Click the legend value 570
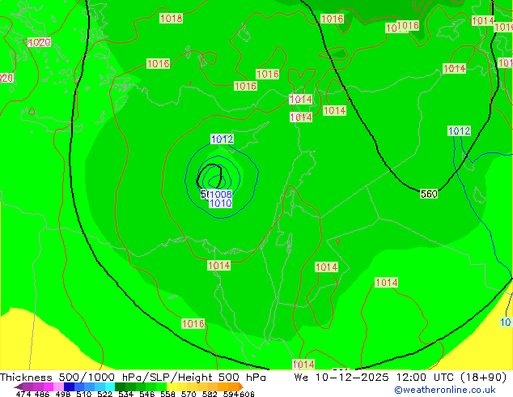Screen dimensions: 513x397 tap(189, 394)
